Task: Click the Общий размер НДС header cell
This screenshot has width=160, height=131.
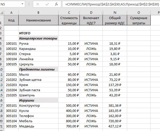Action: click(x=115, y=20)
